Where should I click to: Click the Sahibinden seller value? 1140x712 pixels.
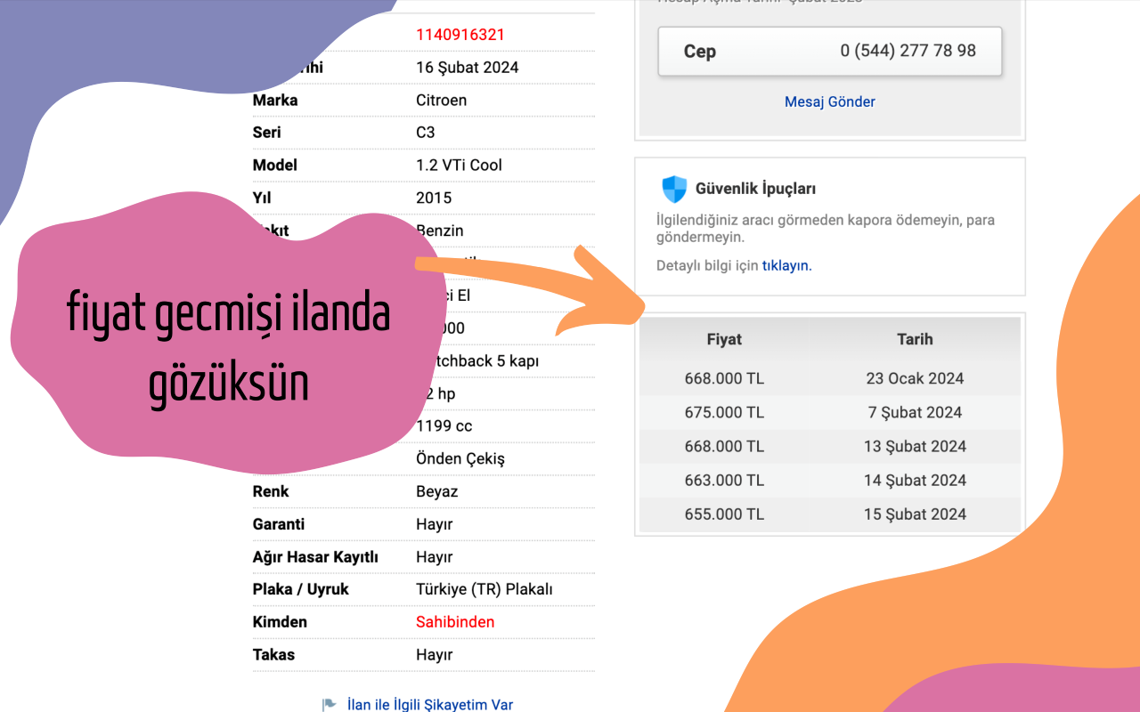[455, 622]
